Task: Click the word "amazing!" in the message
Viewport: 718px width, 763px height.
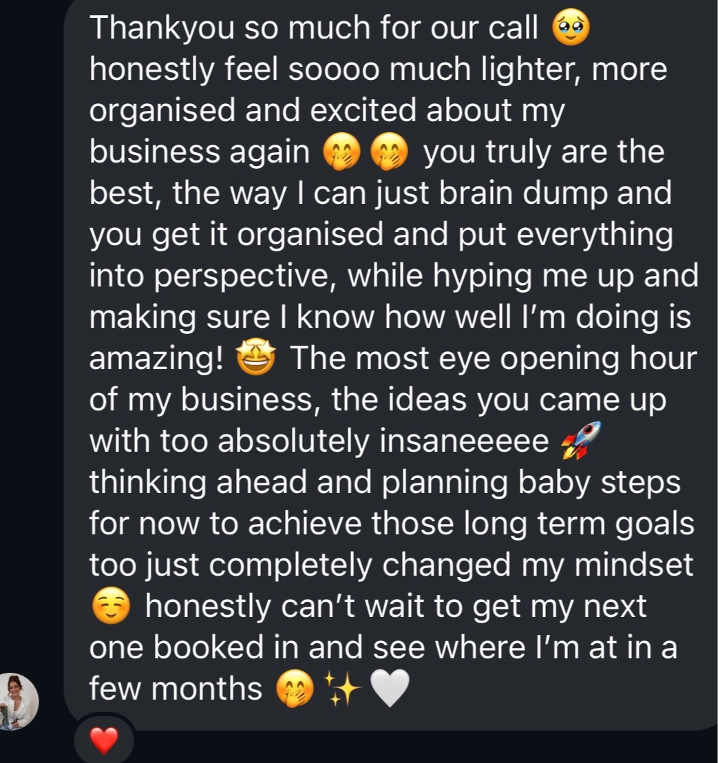Action: (x=156, y=359)
